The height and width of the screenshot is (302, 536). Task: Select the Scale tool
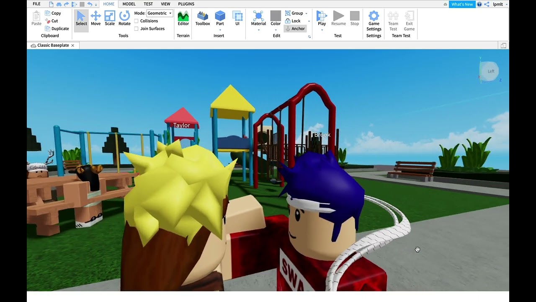pos(110,18)
